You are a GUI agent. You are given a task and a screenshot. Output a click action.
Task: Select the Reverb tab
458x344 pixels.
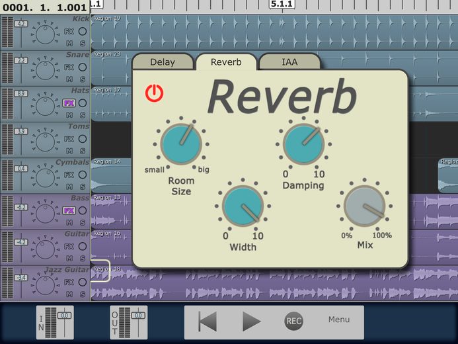coord(226,62)
